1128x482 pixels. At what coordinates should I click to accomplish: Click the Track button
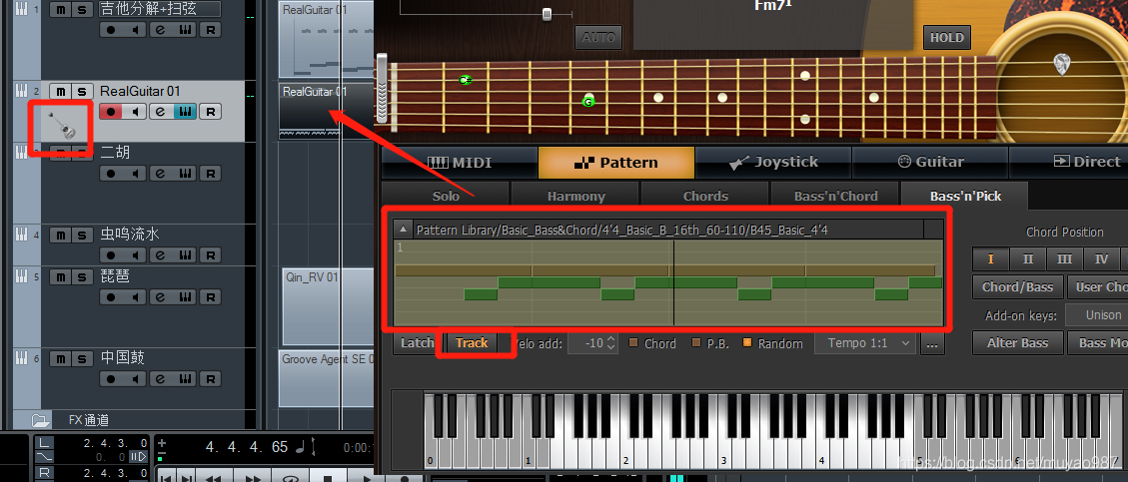[x=472, y=343]
